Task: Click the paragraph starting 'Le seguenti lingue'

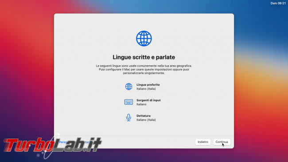Action: point(144,69)
